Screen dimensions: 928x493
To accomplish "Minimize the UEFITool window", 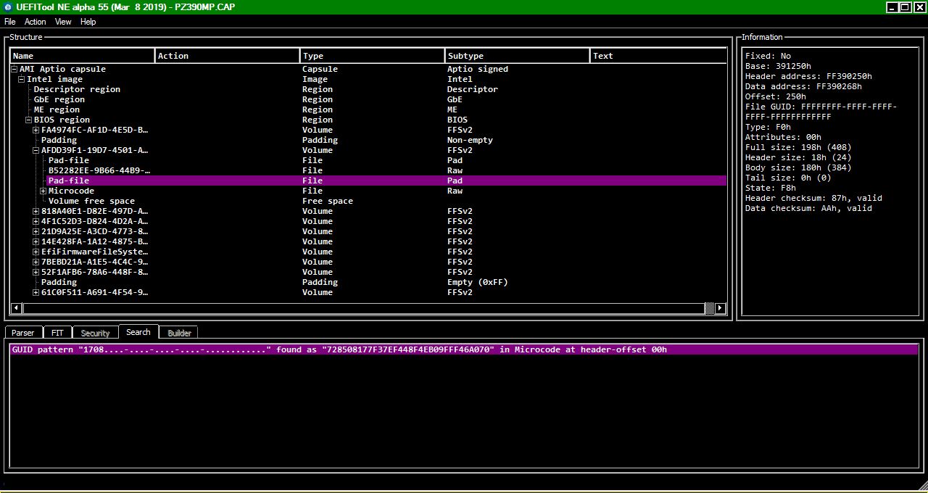I will point(892,7).
